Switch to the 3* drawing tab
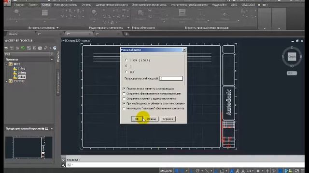 click(97, 34)
